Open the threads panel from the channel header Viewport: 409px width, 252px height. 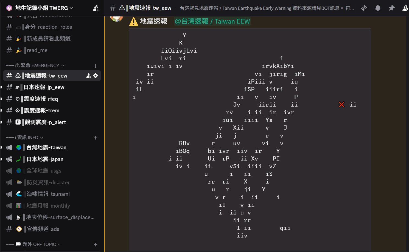[364, 8]
